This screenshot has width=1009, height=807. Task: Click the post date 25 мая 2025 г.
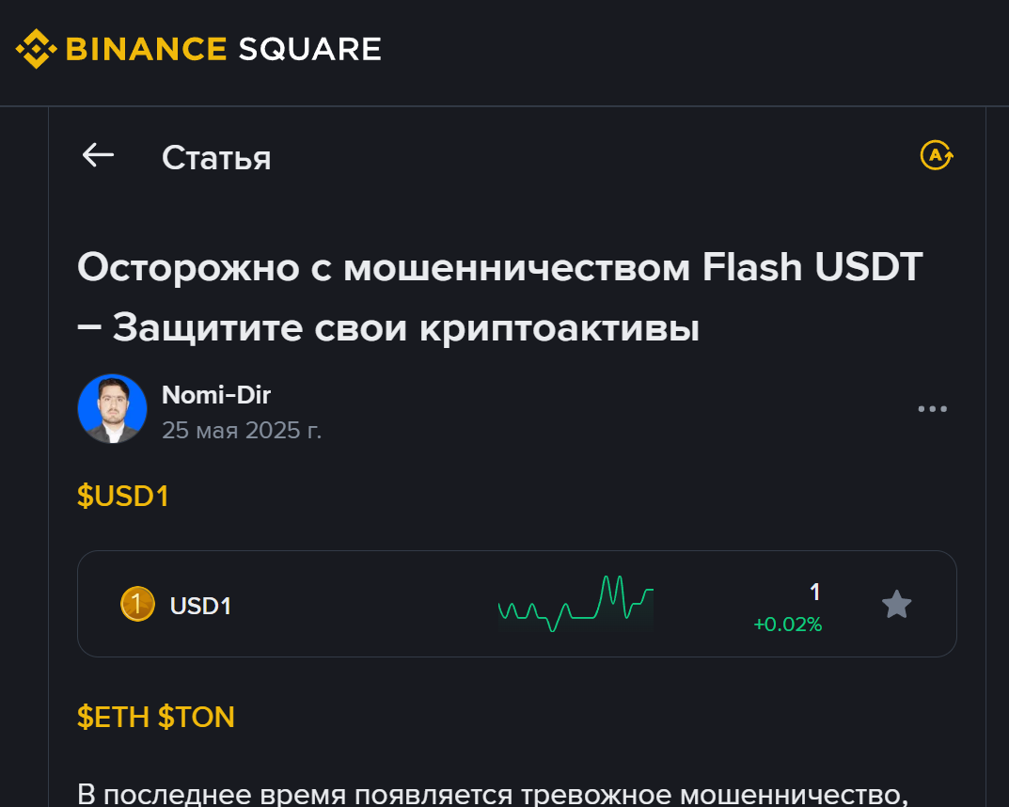coord(242,431)
